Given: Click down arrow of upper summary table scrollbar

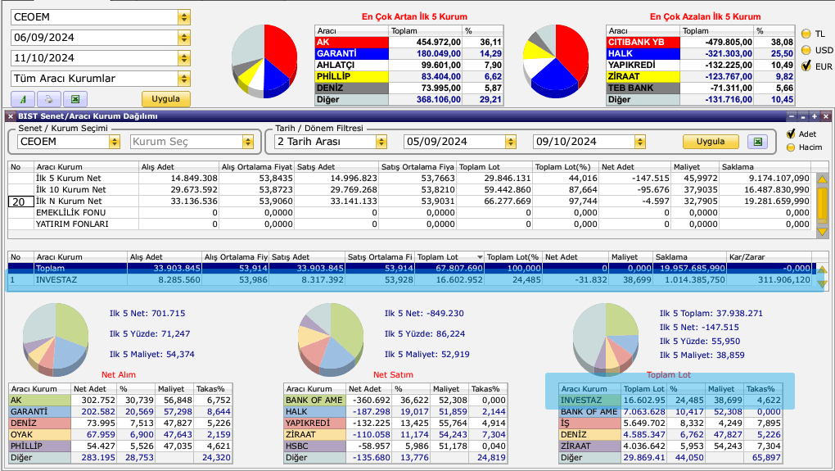Looking at the screenshot, I should point(822,232).
